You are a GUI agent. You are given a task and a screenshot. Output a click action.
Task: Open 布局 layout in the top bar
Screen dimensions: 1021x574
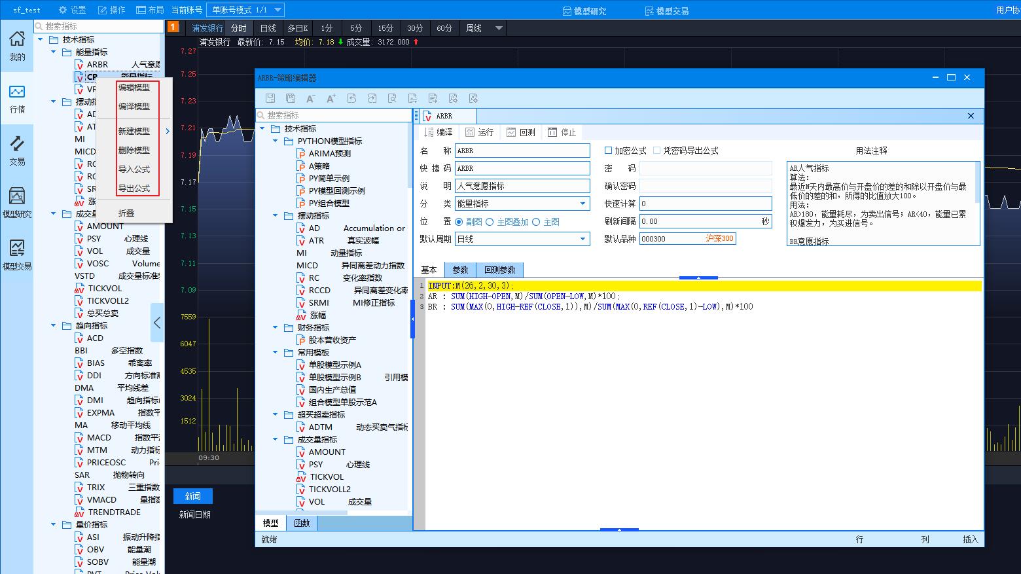151,10
